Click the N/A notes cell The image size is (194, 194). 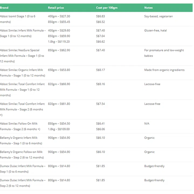click(147, 124)
